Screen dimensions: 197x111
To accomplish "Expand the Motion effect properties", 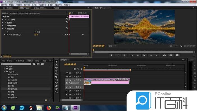I will click(x=3, y=19).
